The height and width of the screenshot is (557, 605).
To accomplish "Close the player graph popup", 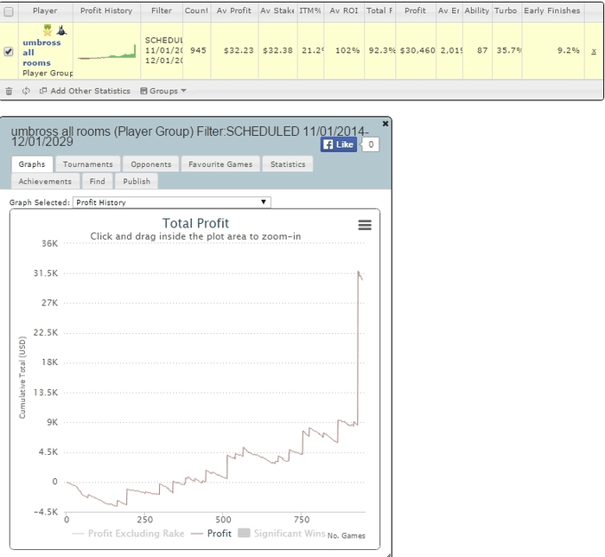I will [x=385, y=125].
